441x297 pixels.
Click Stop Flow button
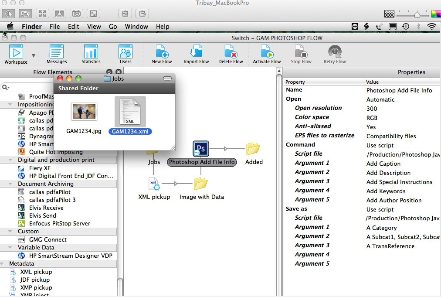pyautogui.click(x=301, y=55)
